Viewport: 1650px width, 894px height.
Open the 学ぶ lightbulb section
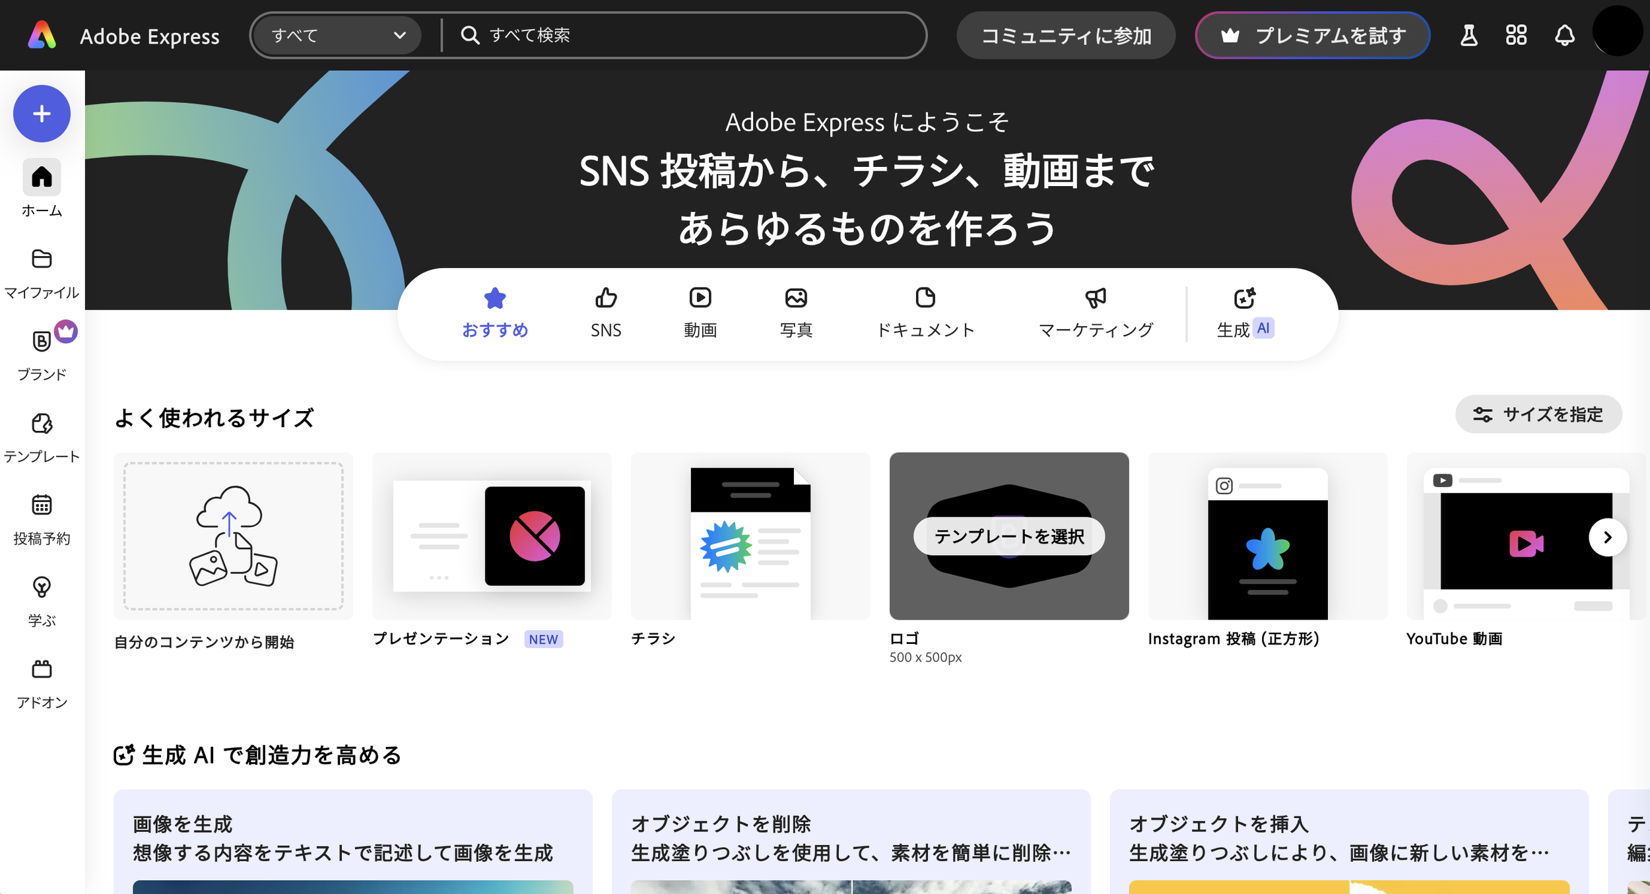point(42,600)
